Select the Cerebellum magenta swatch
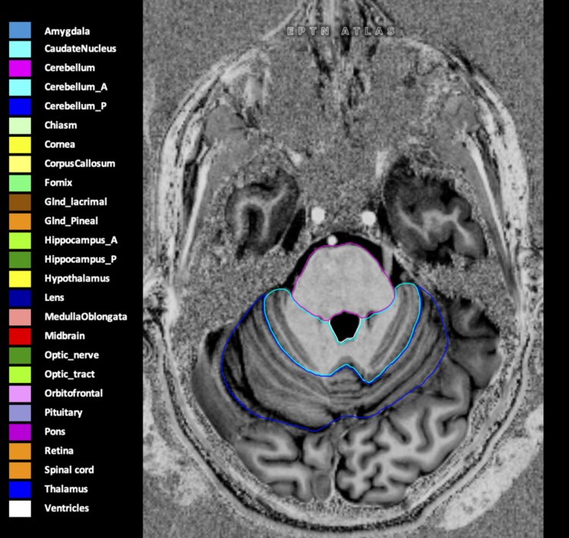The image size is (569, 538). [x=20, y=68]
